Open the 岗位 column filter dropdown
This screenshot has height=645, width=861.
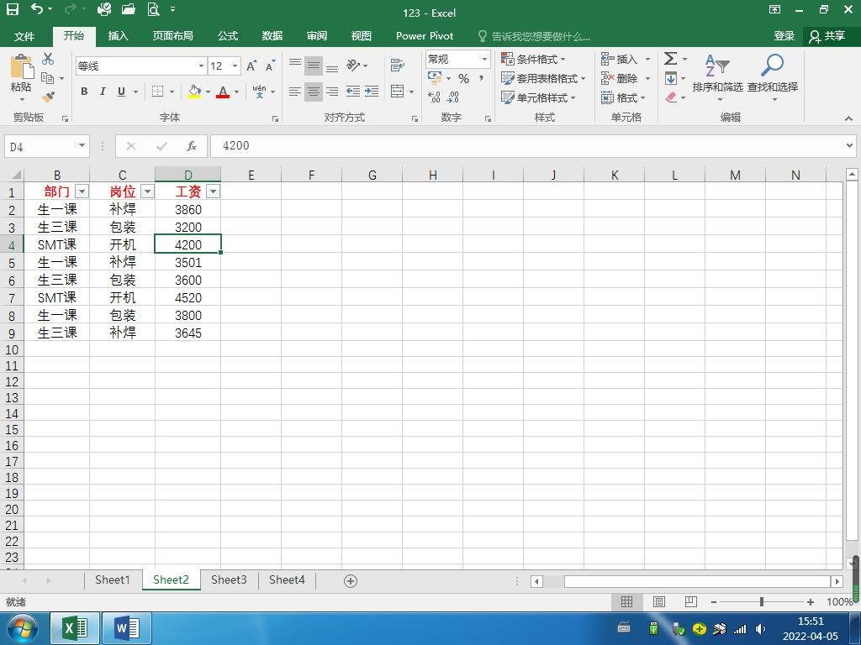(x=148, y=191)
